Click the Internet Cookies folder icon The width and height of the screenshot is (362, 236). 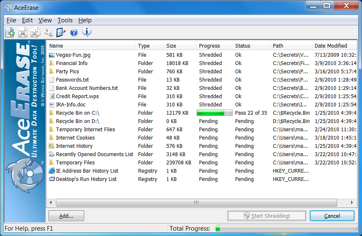tap(51, 138)
